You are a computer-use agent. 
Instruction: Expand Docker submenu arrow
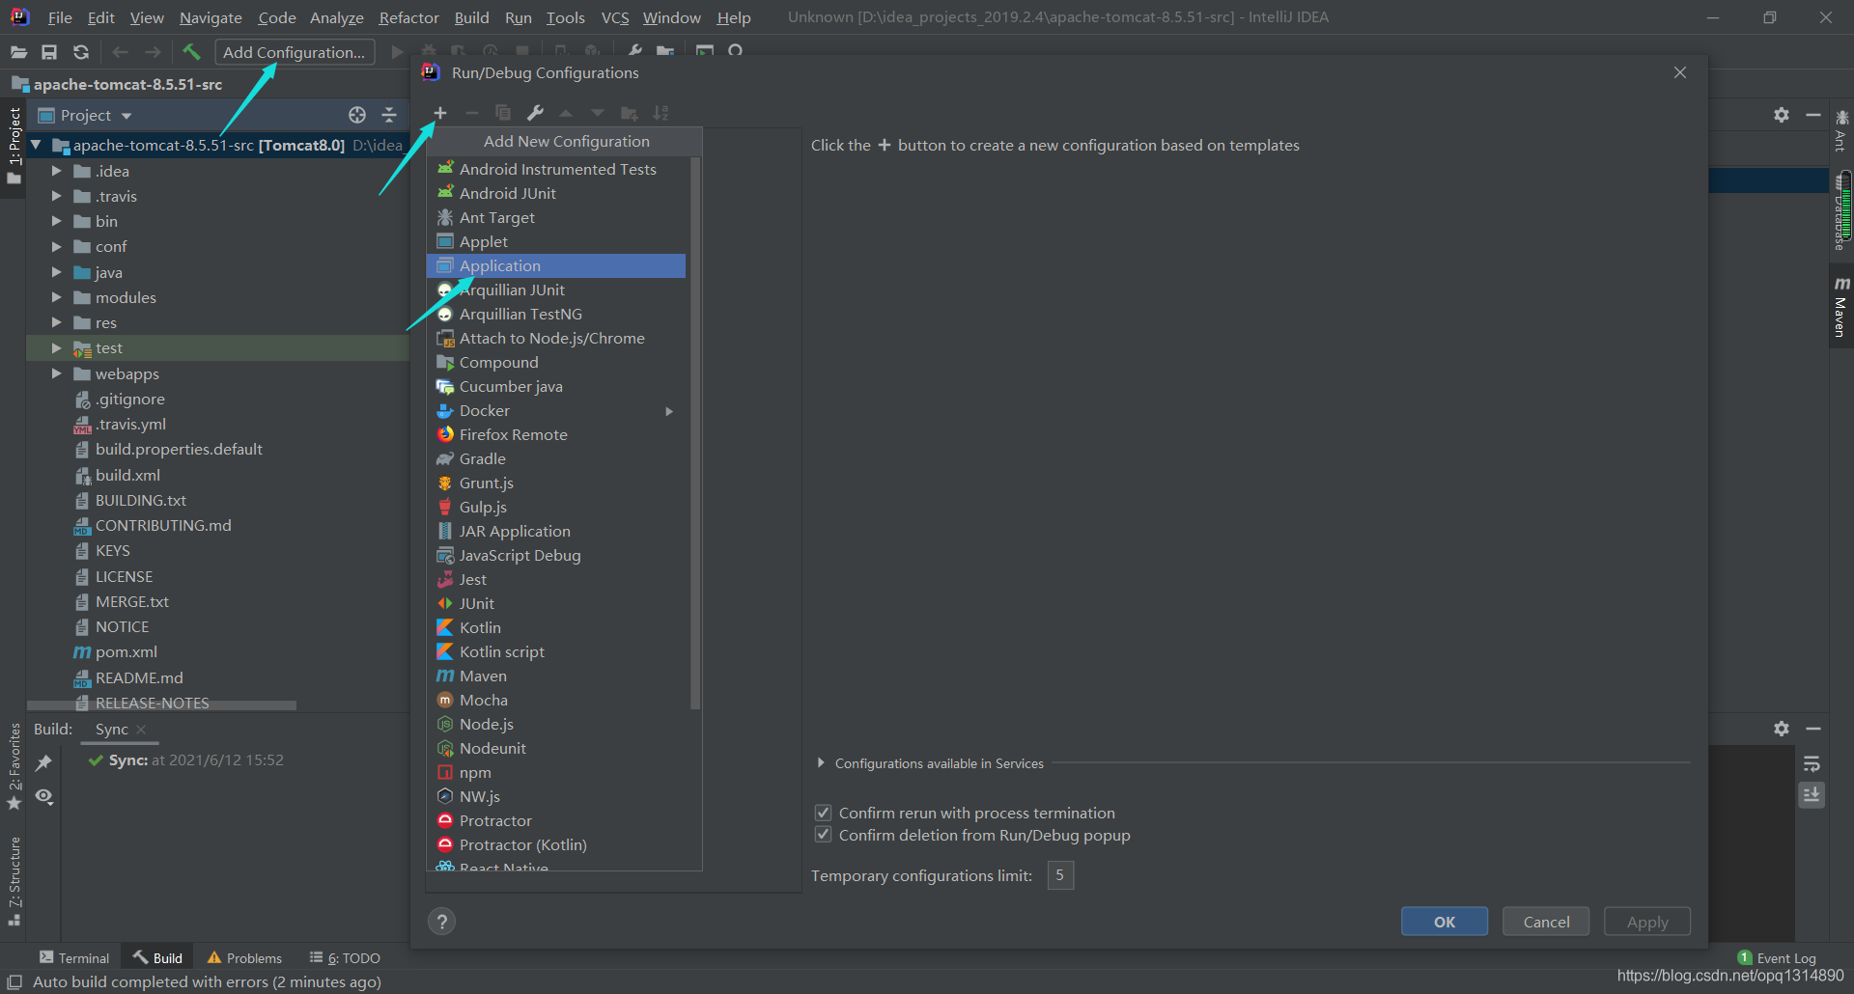pos(669,411)
